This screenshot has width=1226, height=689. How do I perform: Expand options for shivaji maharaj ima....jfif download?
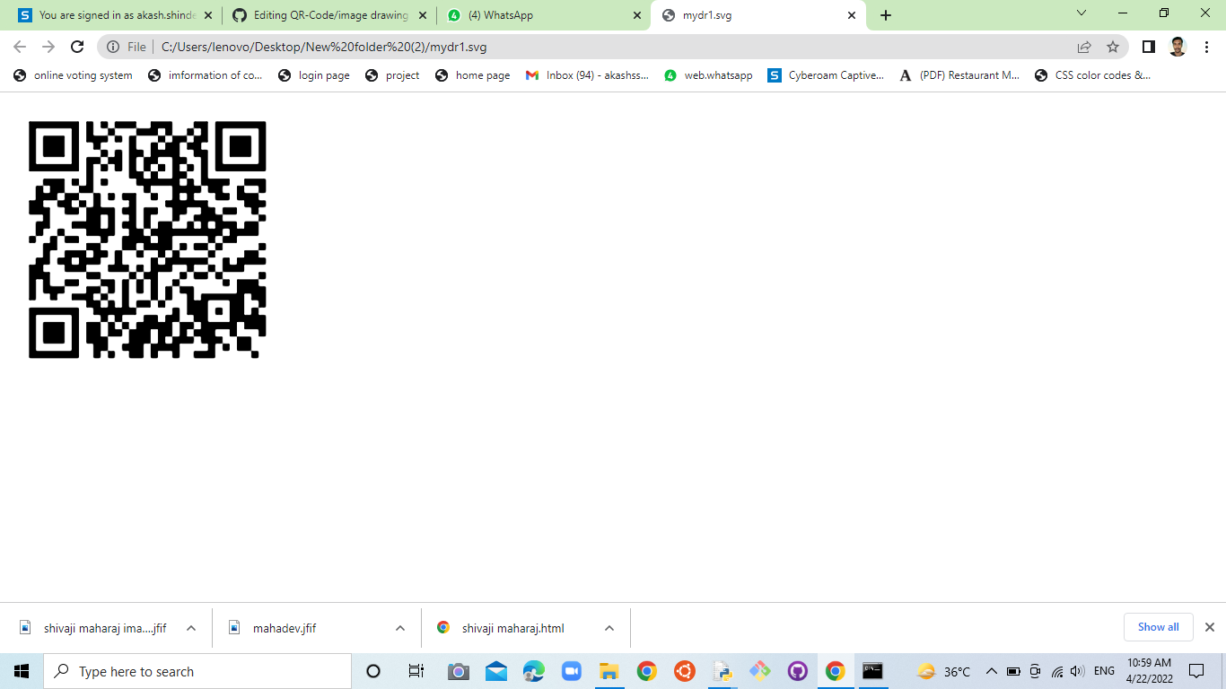191,628
